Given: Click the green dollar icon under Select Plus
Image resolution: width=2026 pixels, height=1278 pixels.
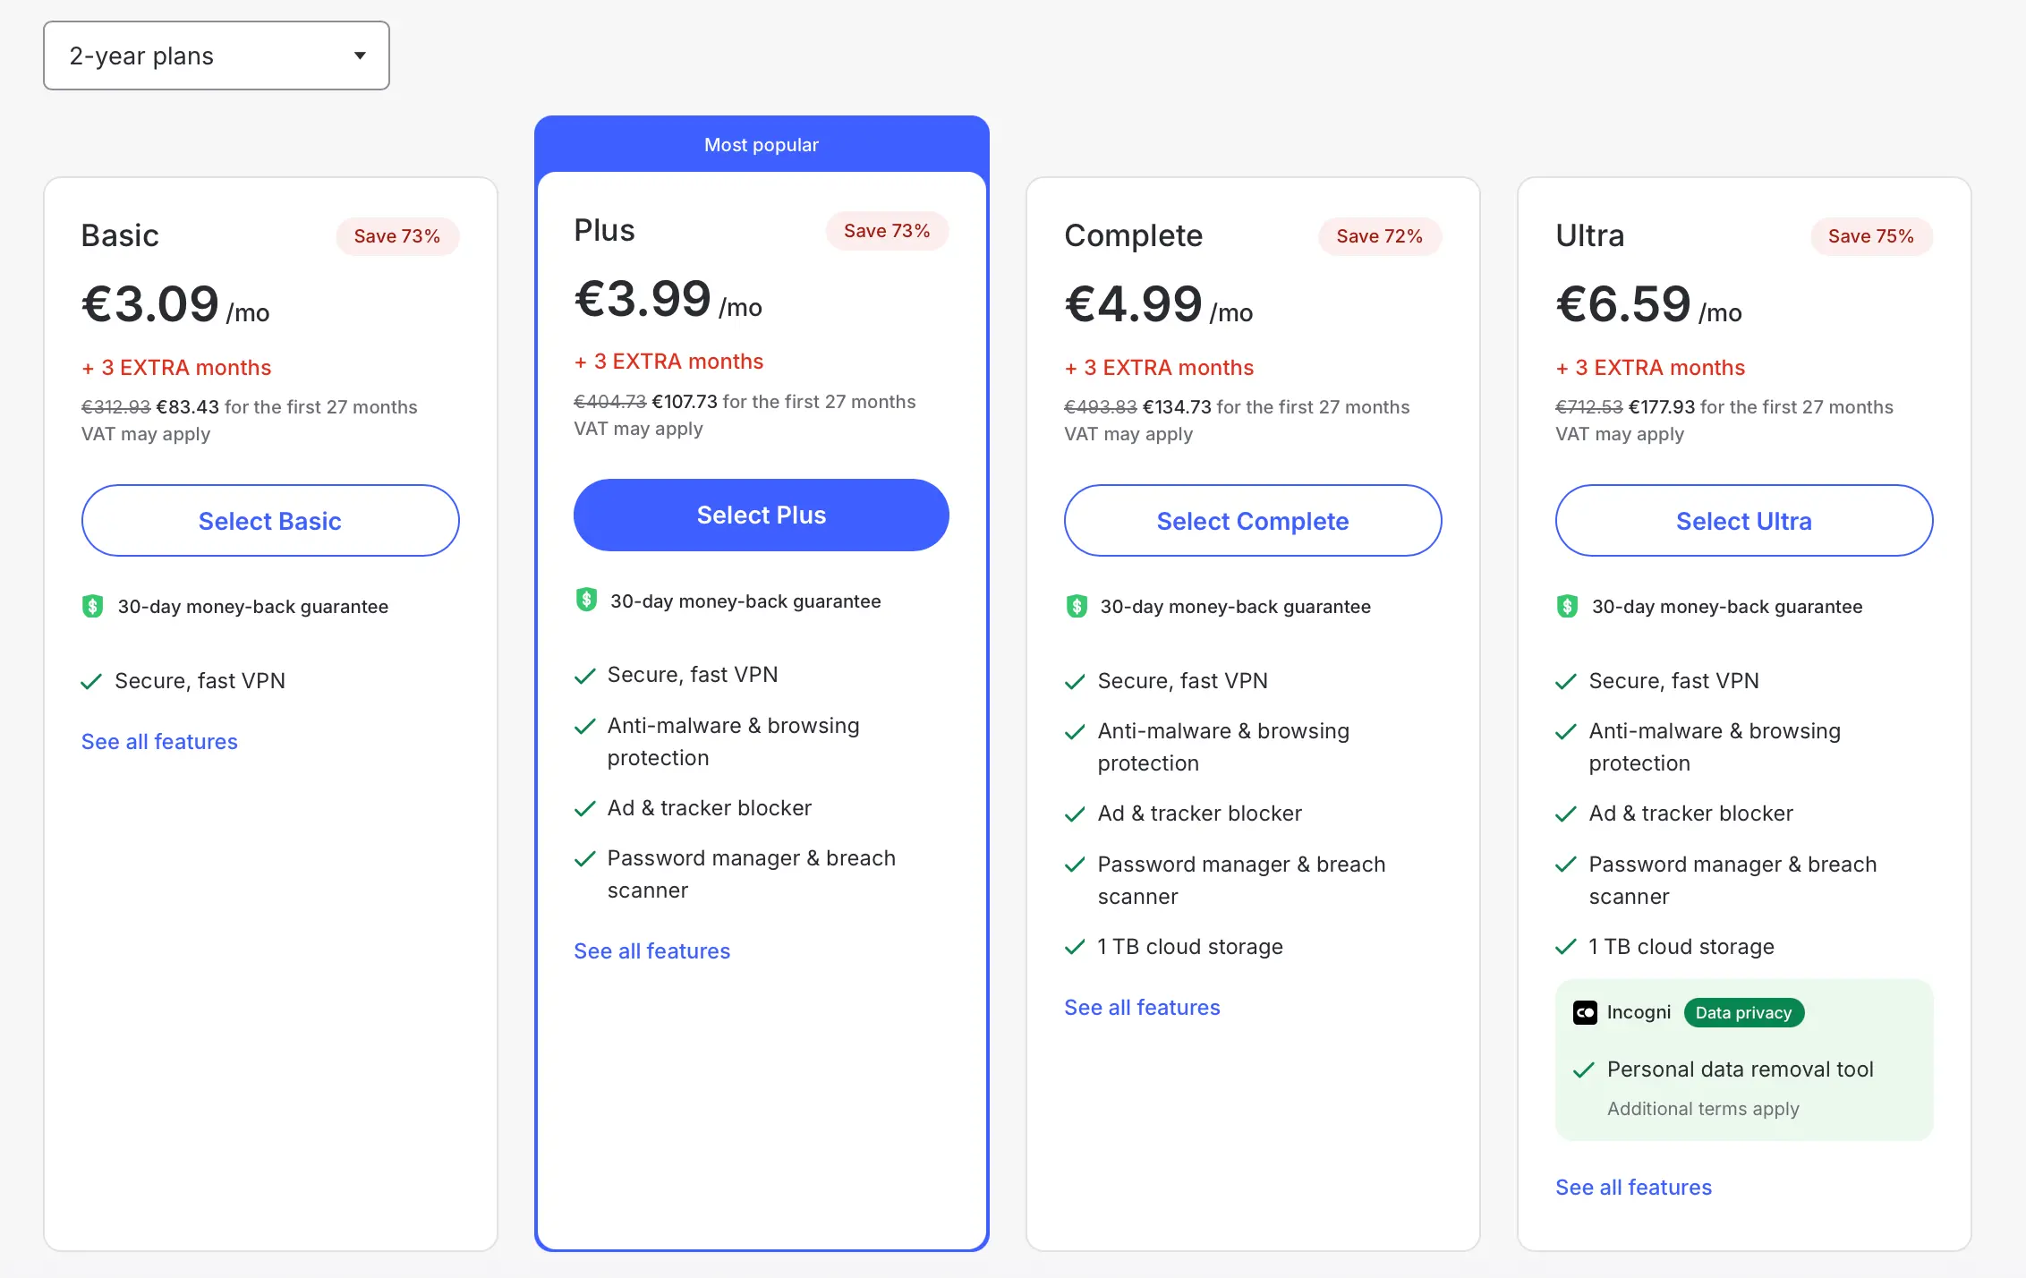Looking at the screenshot, I should pyautogui.click(x=586, y=601).
